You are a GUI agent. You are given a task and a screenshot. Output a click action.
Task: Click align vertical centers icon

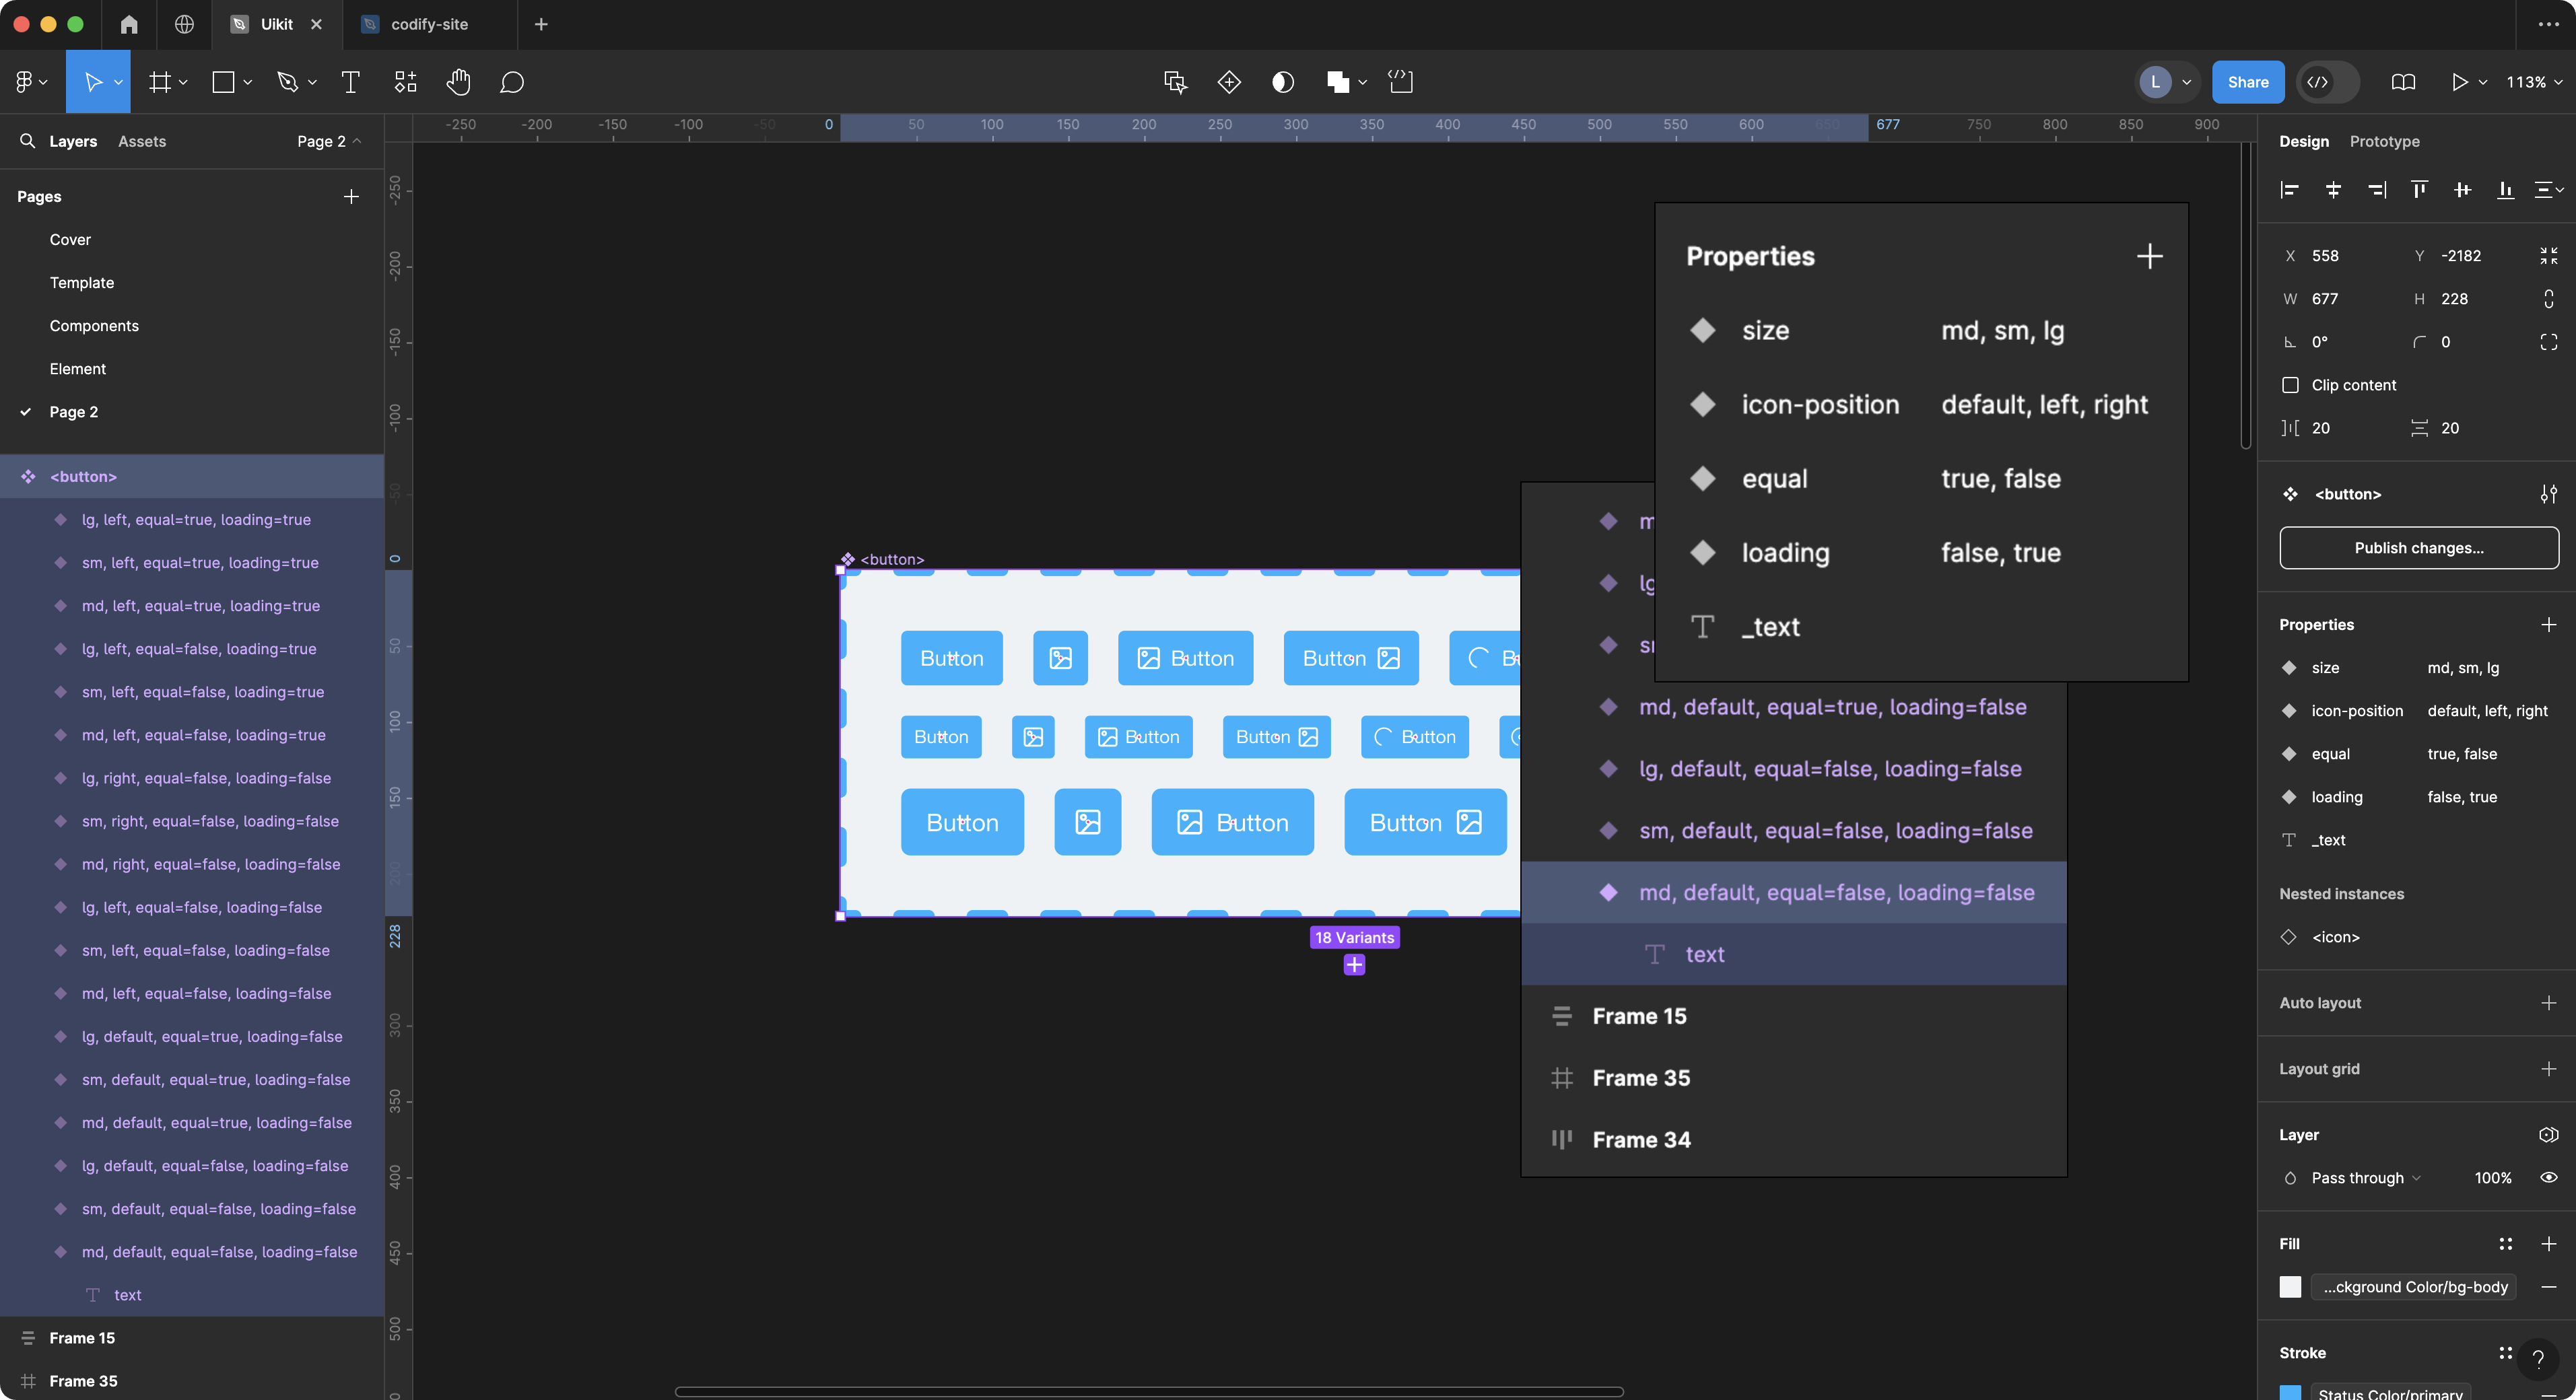pyautogui.click(x=2462, y=190)
